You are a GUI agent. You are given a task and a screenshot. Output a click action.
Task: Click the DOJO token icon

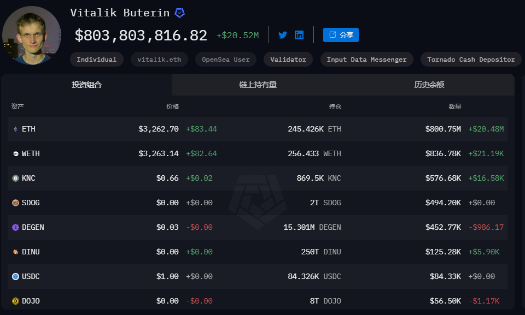click(x=15, y=301)
